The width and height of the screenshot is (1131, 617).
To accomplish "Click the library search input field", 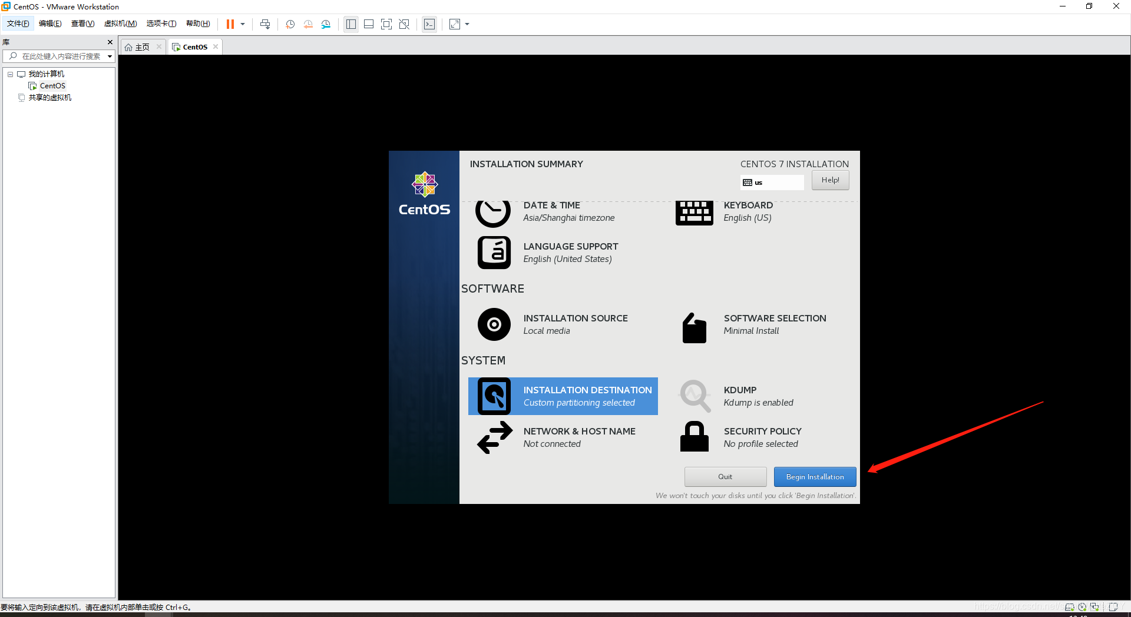I will [x=59, y=57].
